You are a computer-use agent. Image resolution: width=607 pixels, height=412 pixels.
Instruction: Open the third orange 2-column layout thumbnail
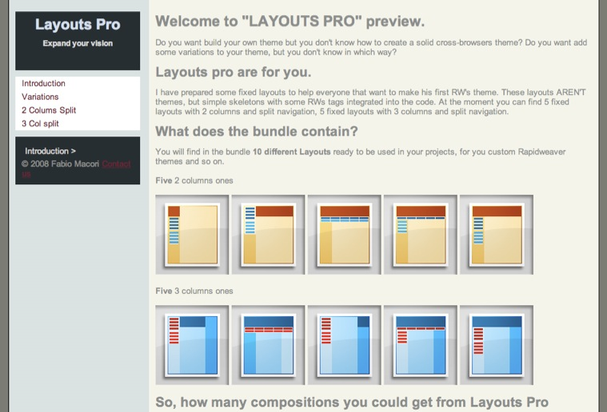pyautogui.click(x=344, y=234)
